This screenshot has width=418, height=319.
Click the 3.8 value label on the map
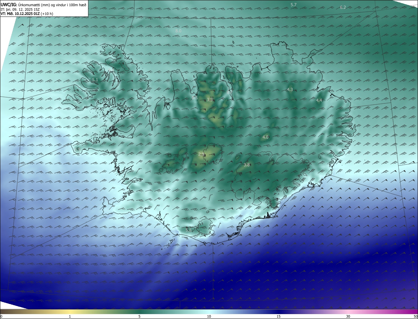pos(247,165)
